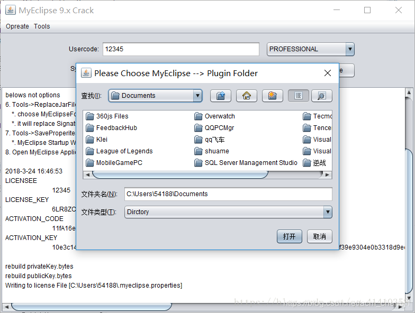415x313 pixels.
Task: Click the '2018-3-24 16:46:53' timestamp
Action: 34,171
